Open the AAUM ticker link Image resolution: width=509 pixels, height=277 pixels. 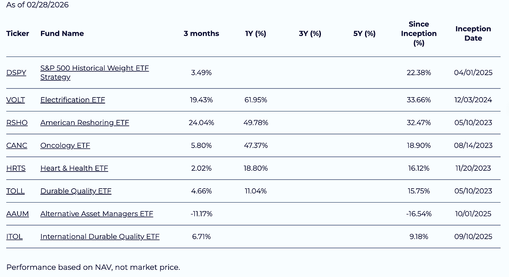(x=17, y=214)
